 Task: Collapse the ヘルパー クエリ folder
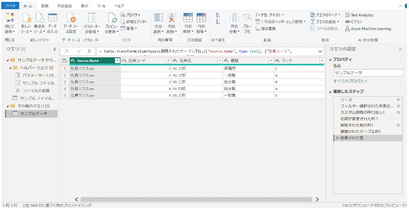point(10,68)
